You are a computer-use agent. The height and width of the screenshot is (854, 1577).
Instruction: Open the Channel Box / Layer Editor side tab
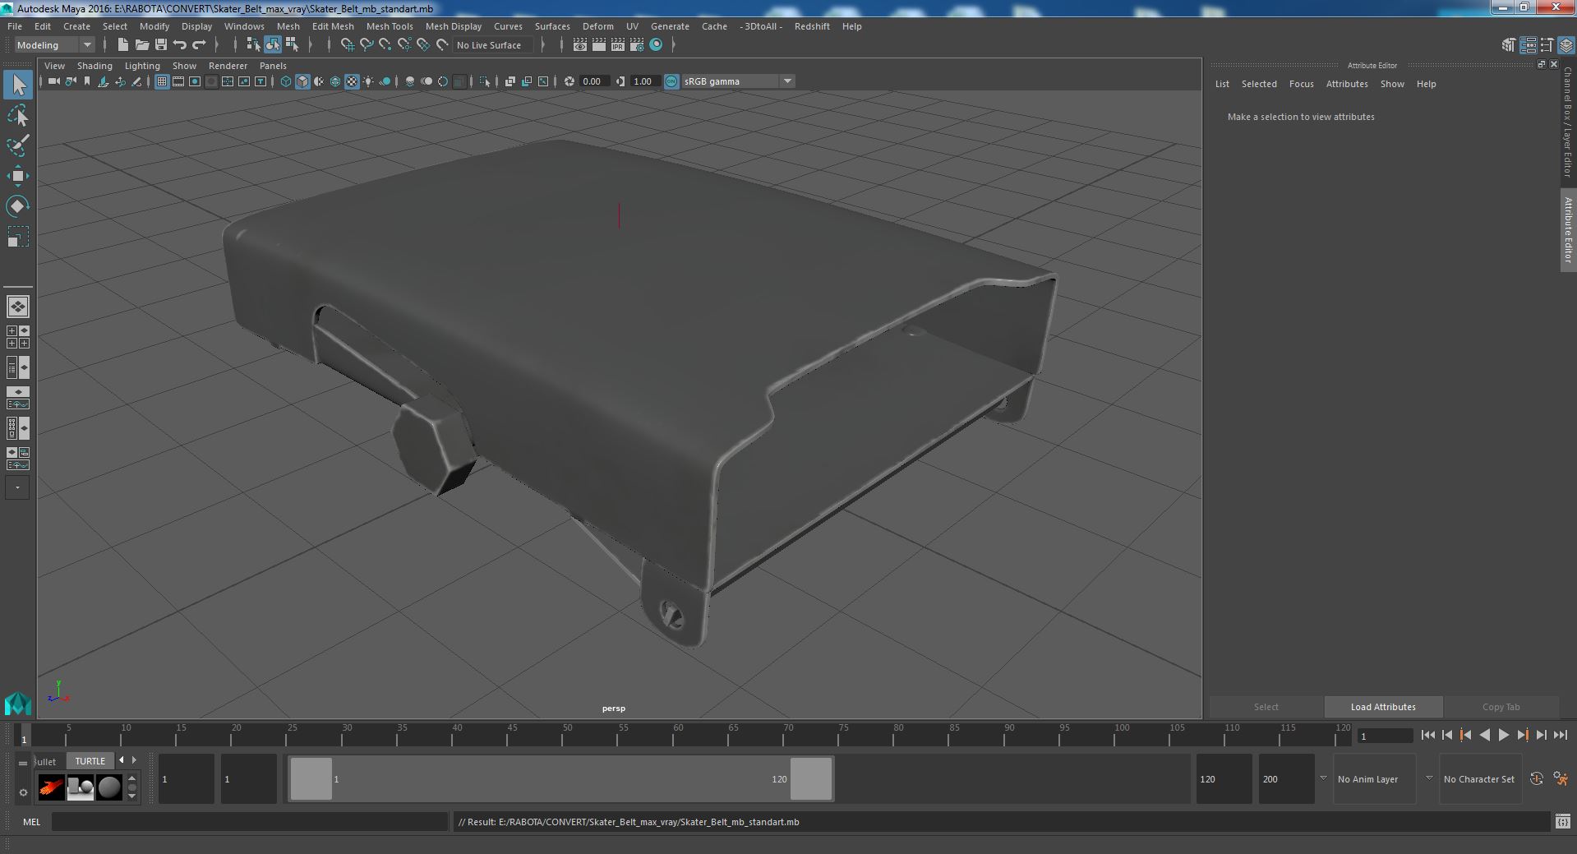[1568, 122]
